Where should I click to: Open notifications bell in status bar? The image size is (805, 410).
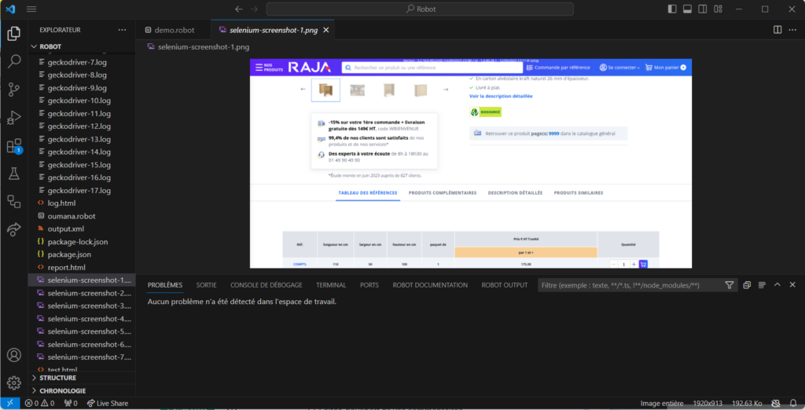tap(793, 404)
